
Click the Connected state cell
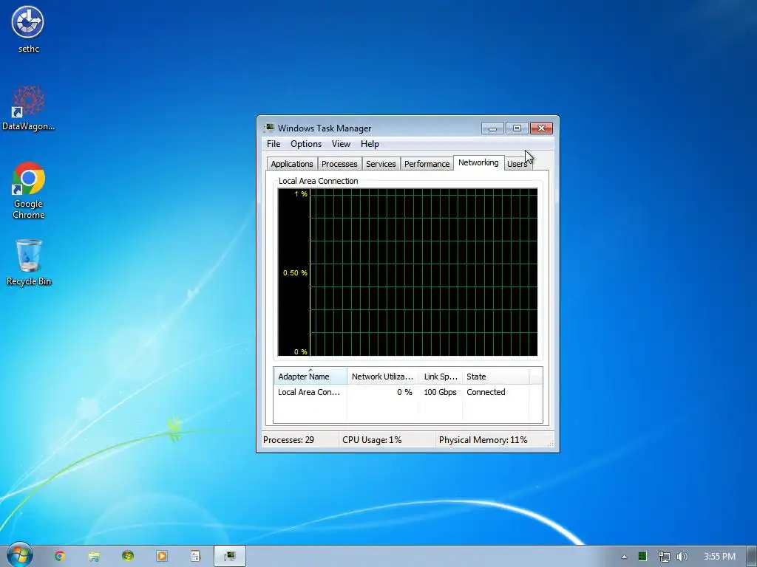[x=486, y=392]
